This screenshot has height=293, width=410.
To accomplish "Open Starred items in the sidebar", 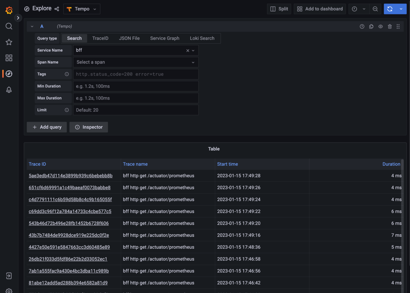I will (x=9, y=42).
